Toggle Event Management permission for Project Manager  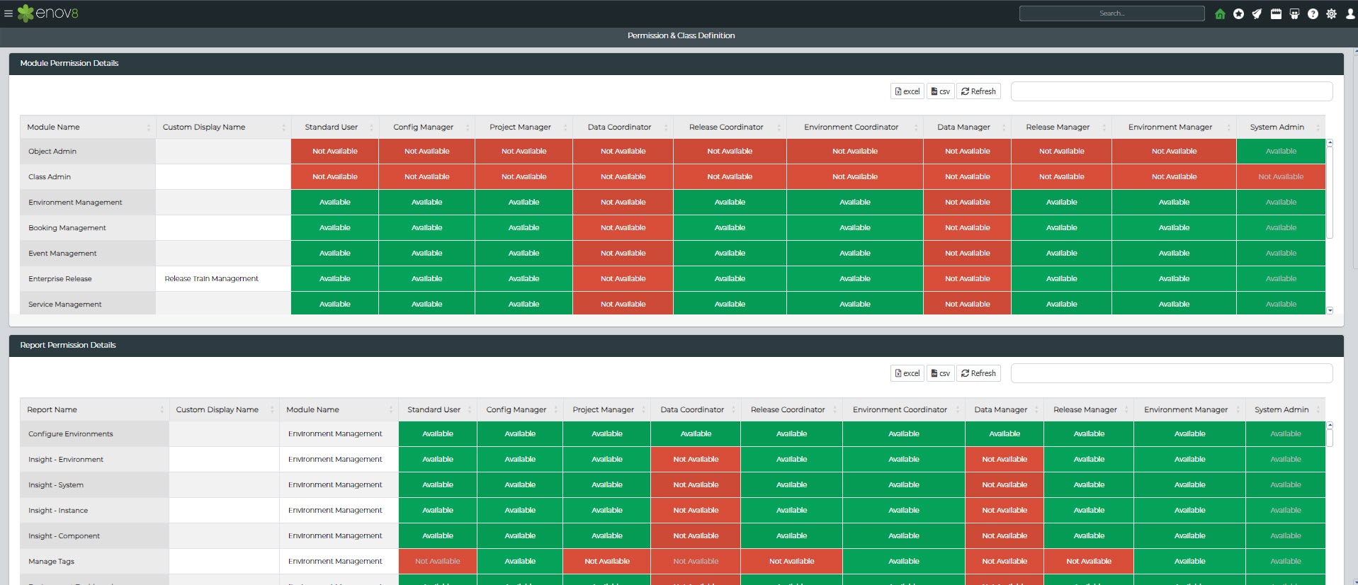(524, 254)
